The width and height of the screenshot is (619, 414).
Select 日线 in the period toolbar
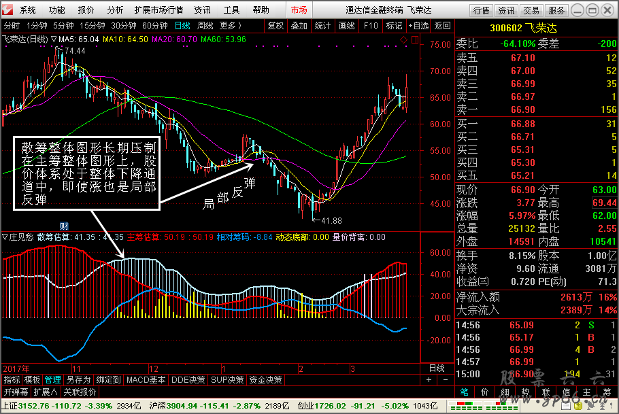pos(182,26)
